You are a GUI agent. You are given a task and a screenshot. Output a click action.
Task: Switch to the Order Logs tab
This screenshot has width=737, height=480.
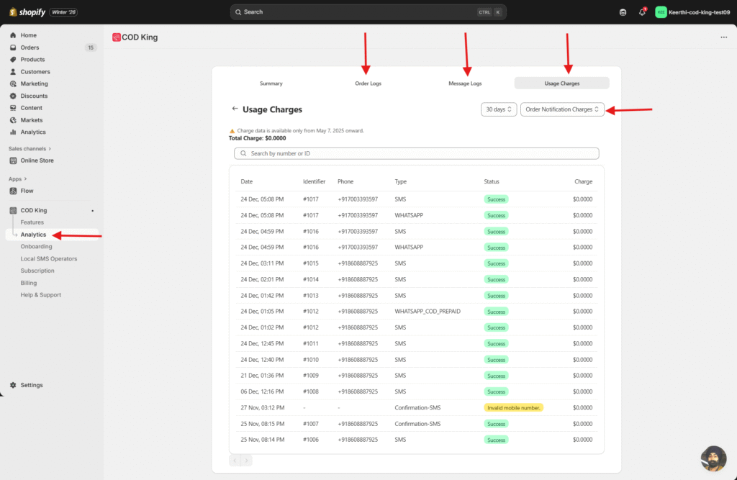pos(368,83)
